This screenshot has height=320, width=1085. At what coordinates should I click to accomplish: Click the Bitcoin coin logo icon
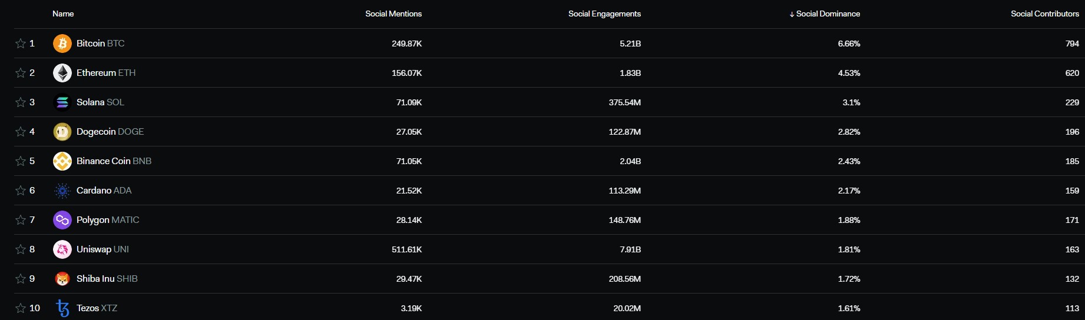(x=62, y=44)
